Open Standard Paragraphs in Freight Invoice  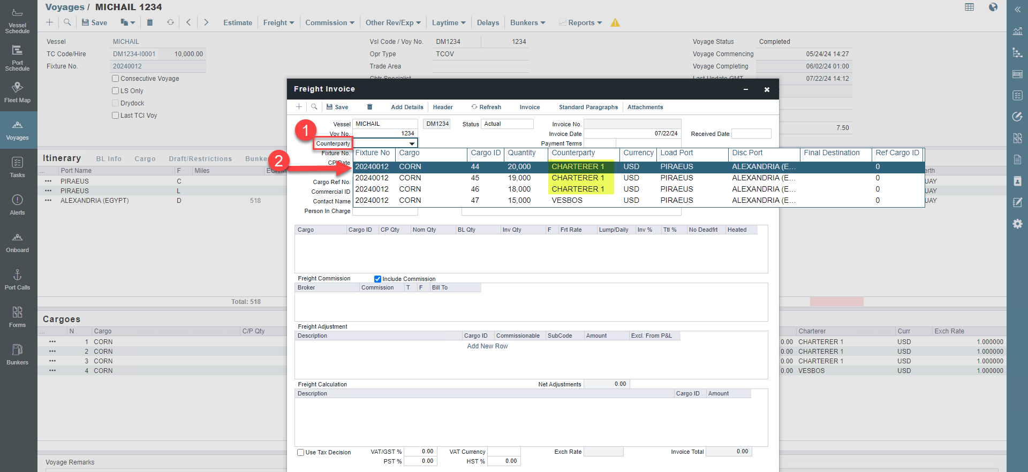[x=588, y=107]
